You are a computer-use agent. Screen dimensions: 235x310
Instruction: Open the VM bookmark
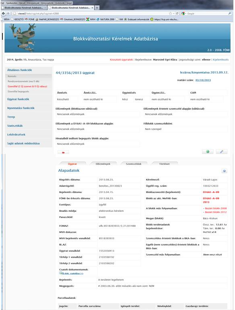coord(120,19)
